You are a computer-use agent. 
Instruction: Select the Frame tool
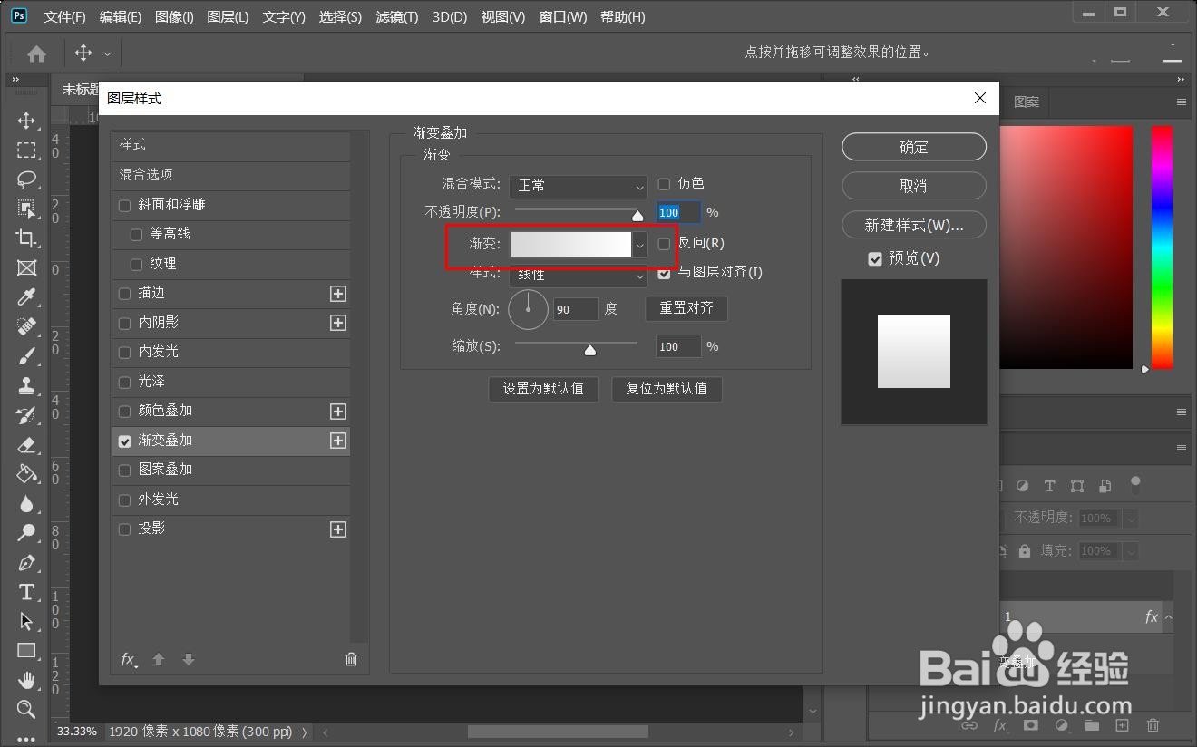[x=26, y=268]
